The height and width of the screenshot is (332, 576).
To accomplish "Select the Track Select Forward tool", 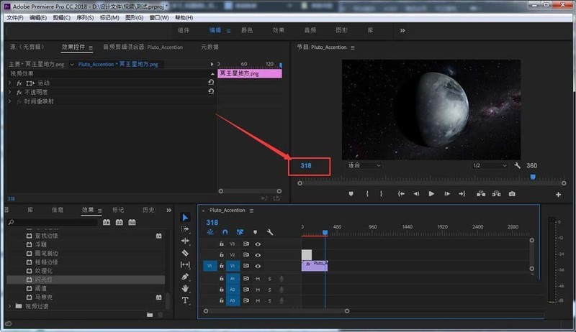I will tap(185, 229).
